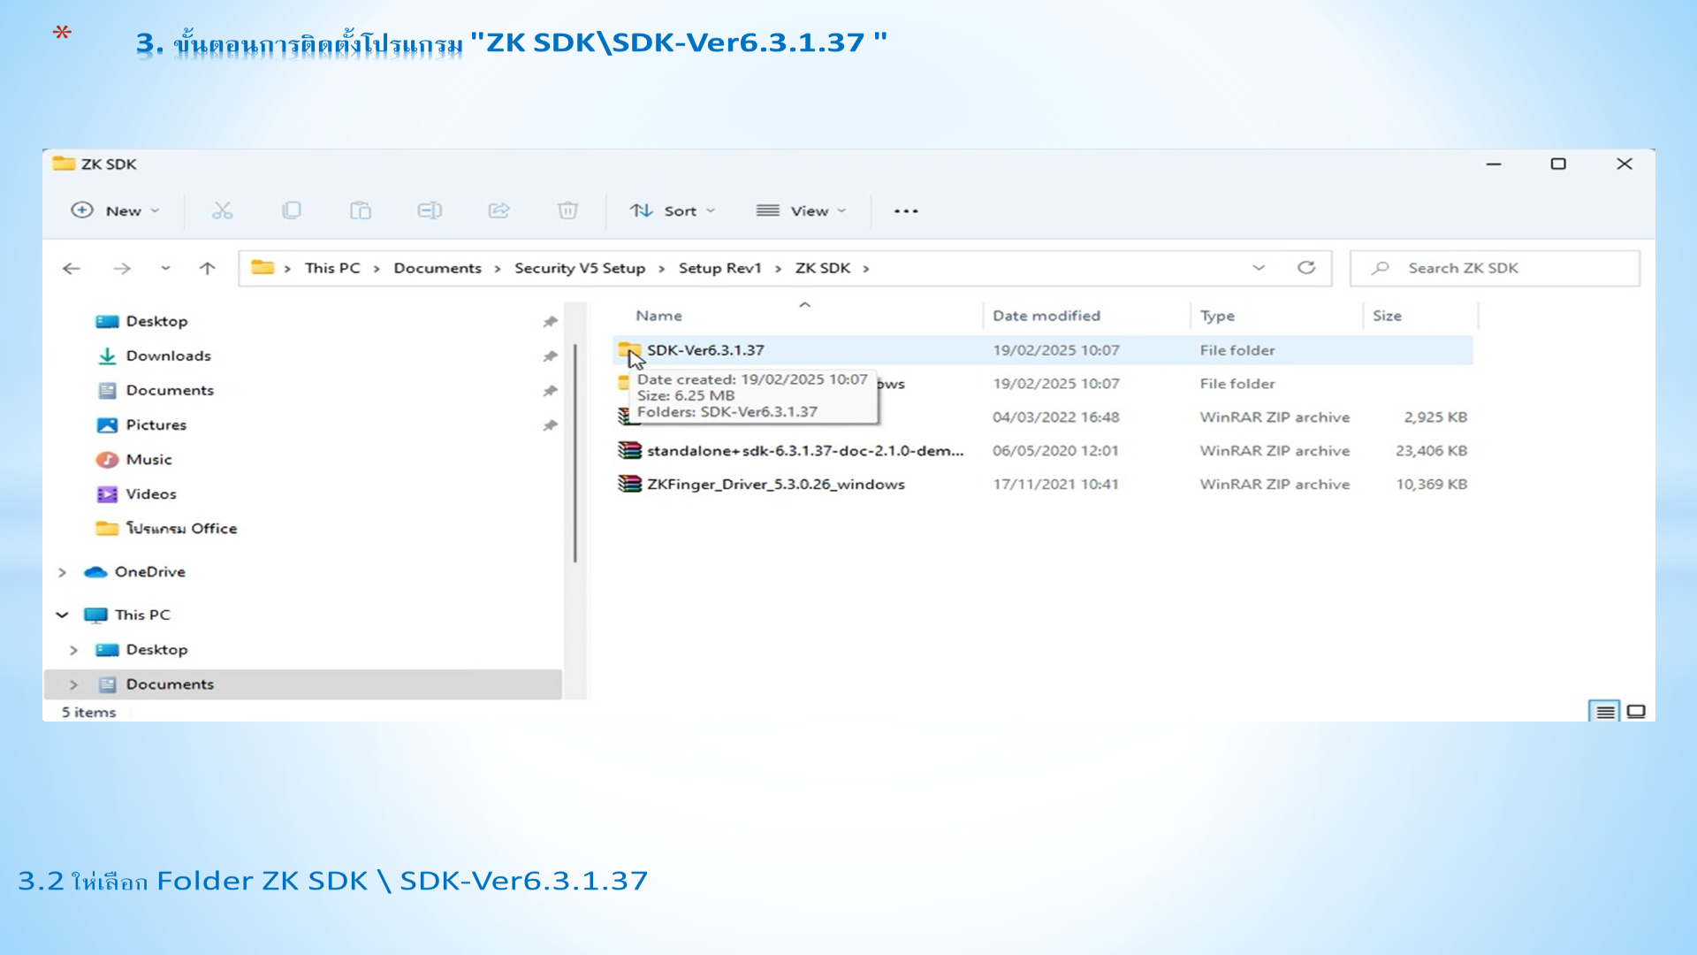Image resolution: width=1697 pixels, height=955 pixels.
Task: Click This PC in the address bar
Action: (332, 268)
